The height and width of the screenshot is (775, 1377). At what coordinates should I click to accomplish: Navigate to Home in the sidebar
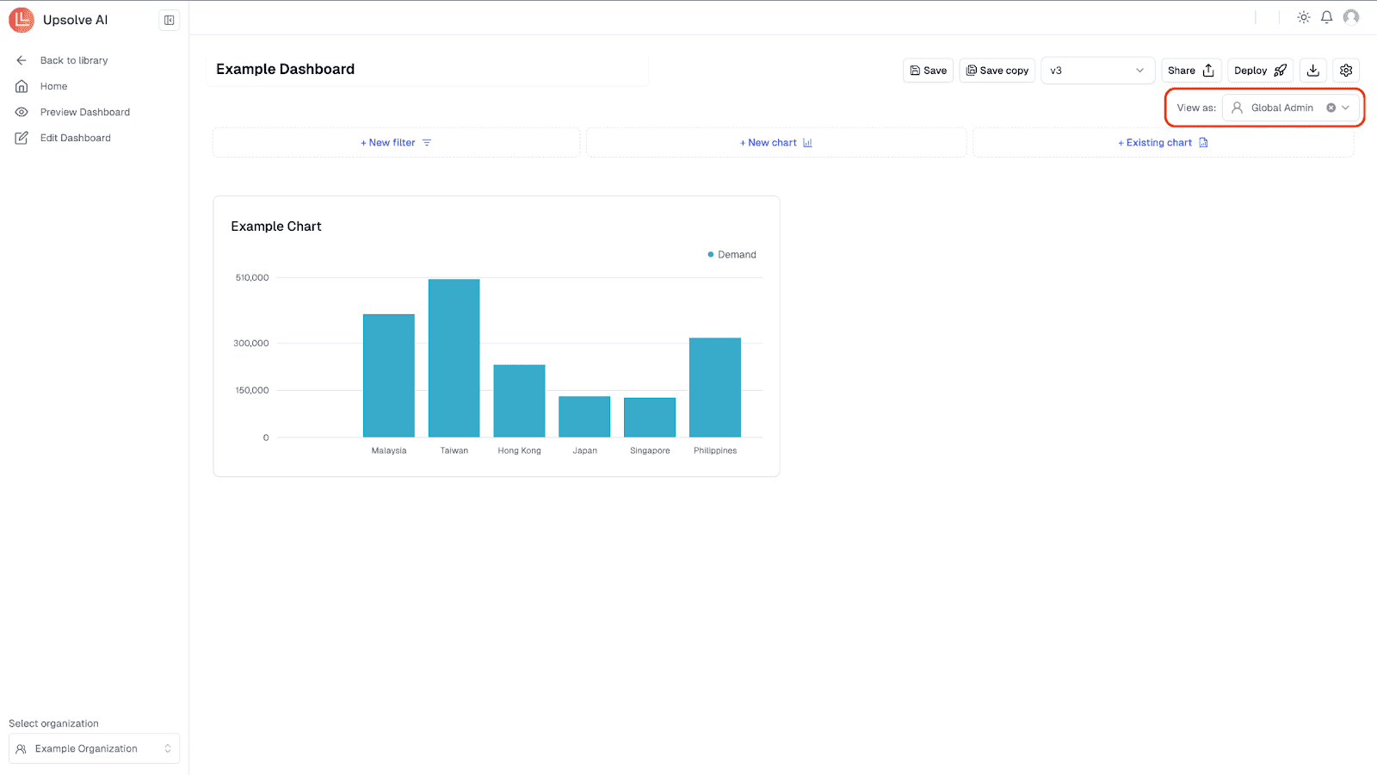[x=52, y=86]
